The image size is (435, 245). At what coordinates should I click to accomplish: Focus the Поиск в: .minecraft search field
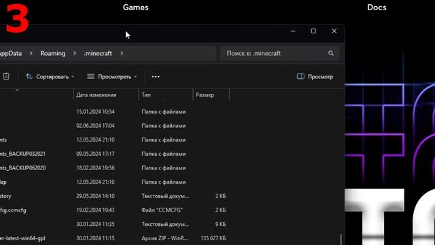(279, 53)
